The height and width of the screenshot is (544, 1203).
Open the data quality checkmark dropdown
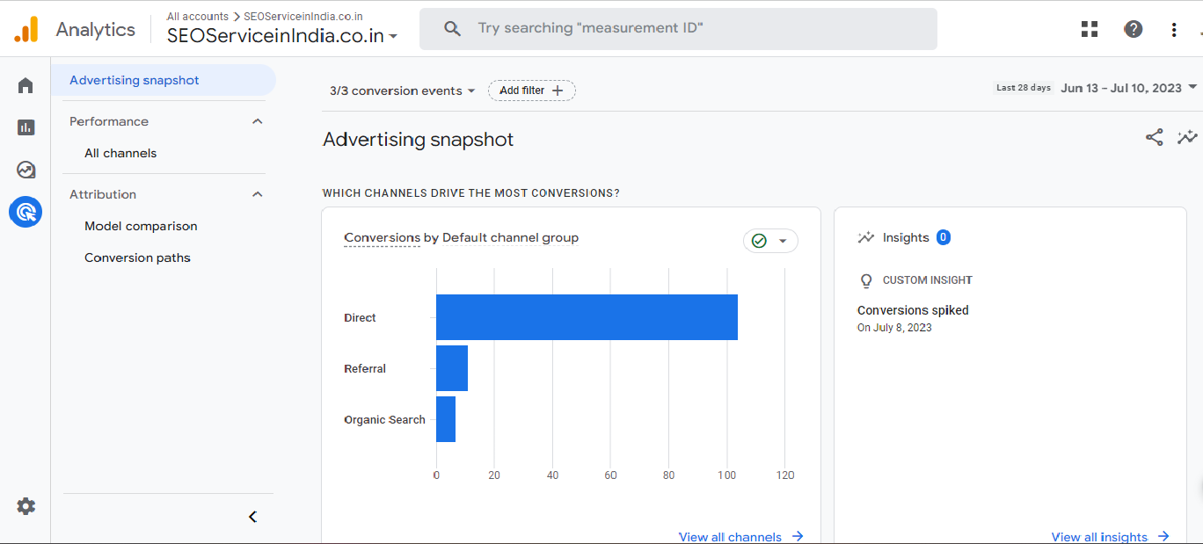coord(770,241)
